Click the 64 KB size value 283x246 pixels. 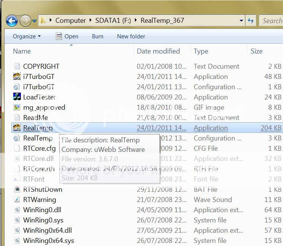pos(273,210)
